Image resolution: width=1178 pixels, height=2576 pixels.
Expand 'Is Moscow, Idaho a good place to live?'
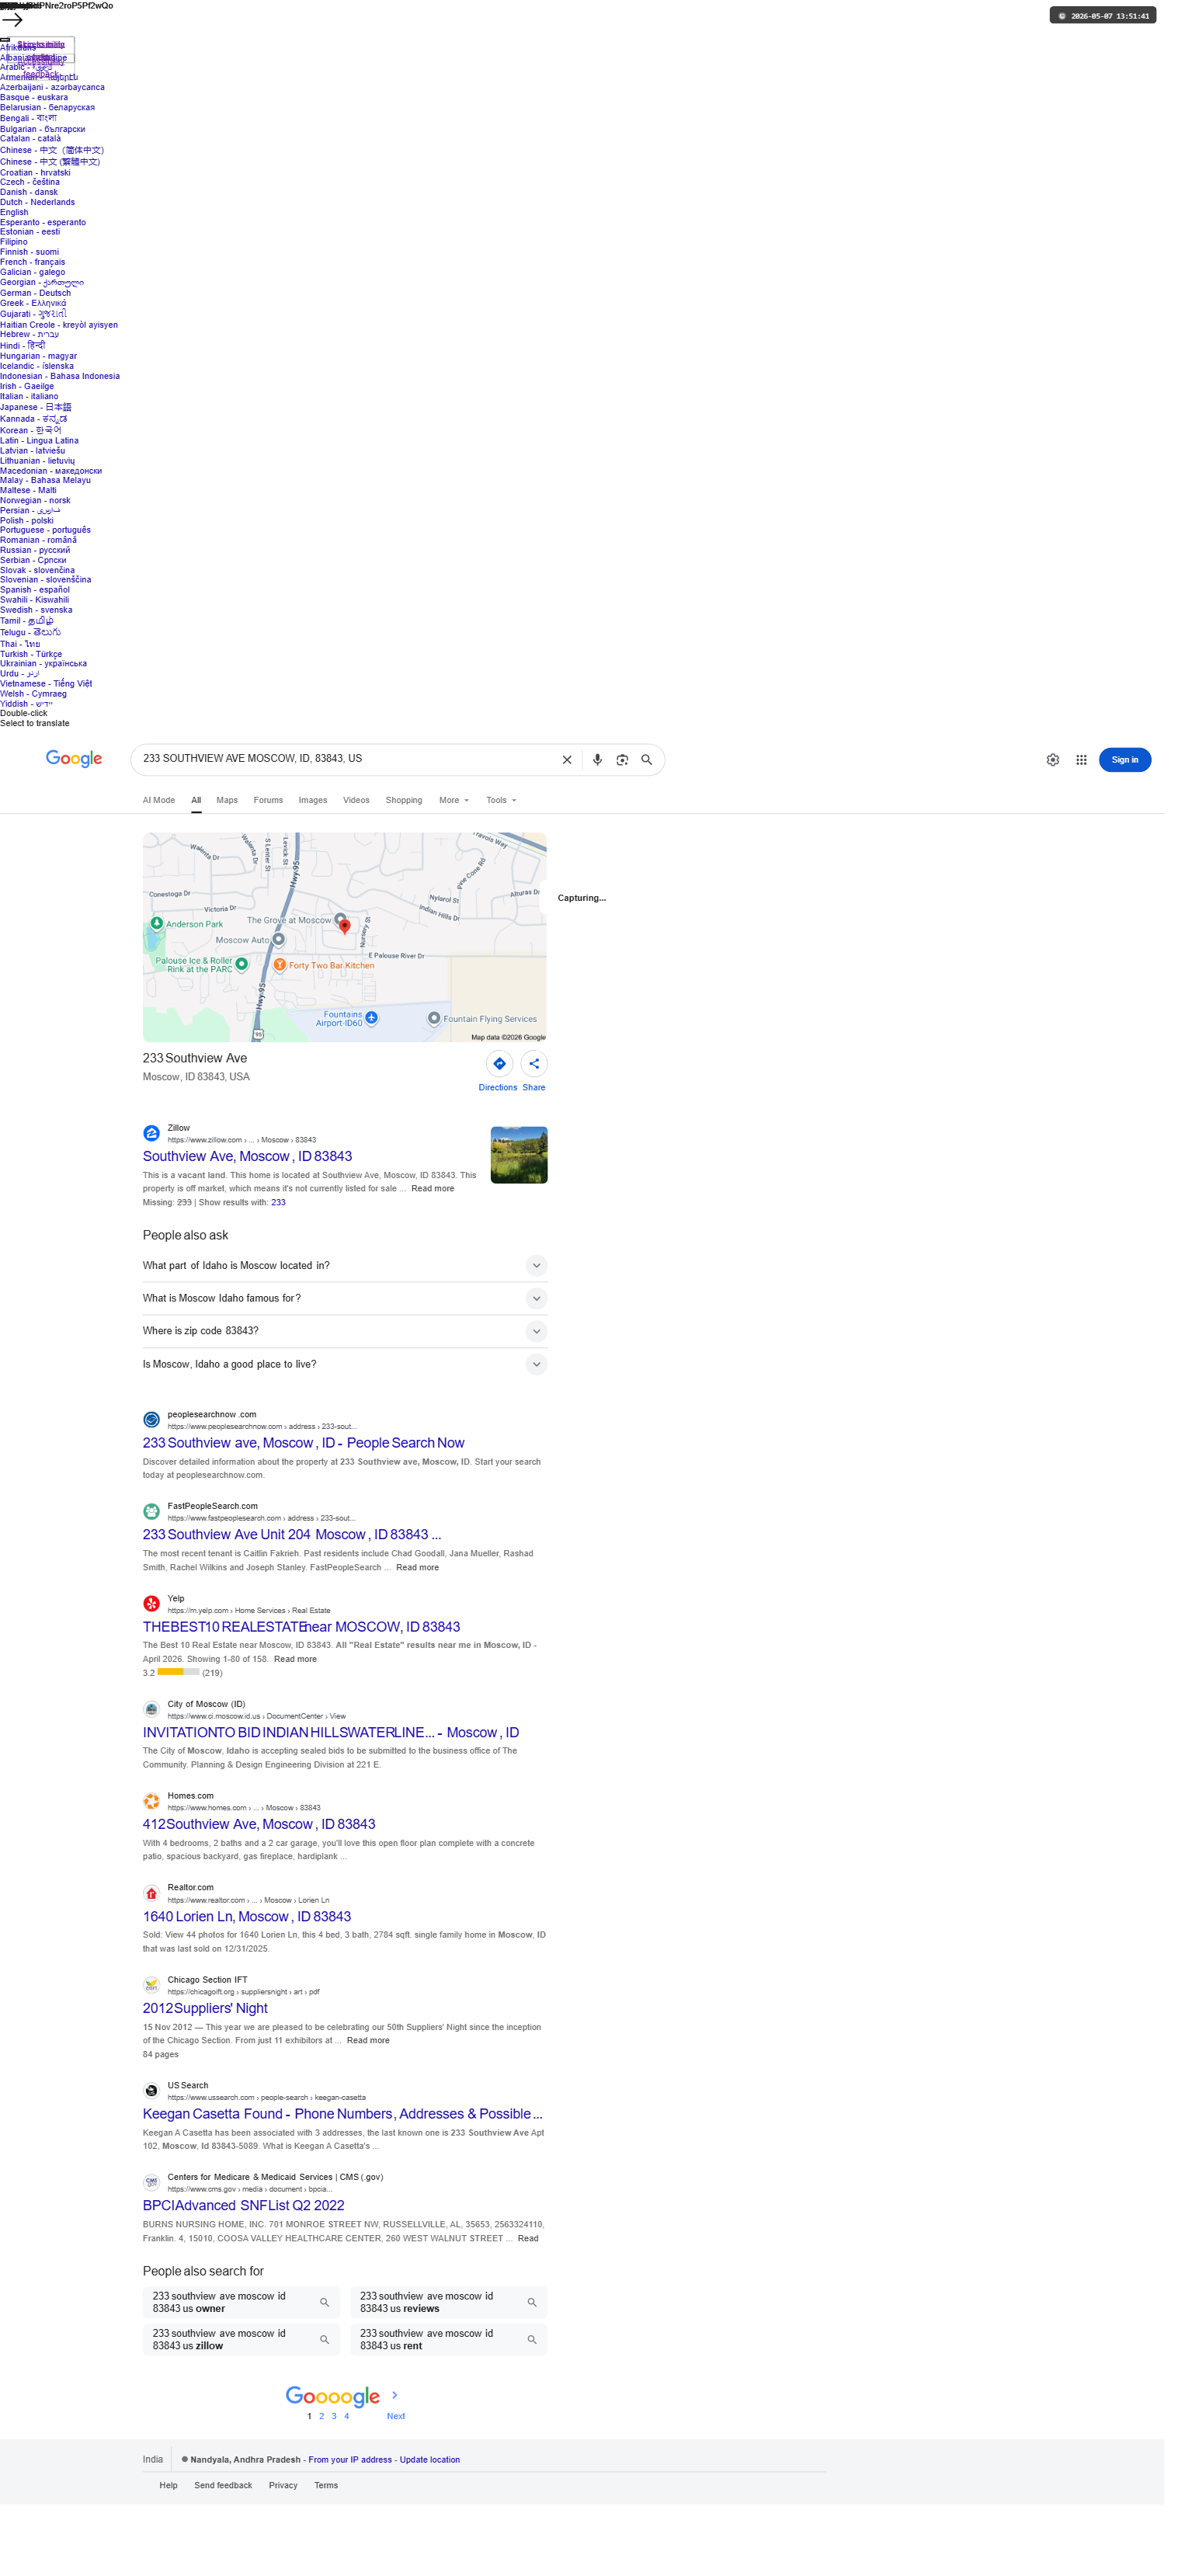point(345,1365)
